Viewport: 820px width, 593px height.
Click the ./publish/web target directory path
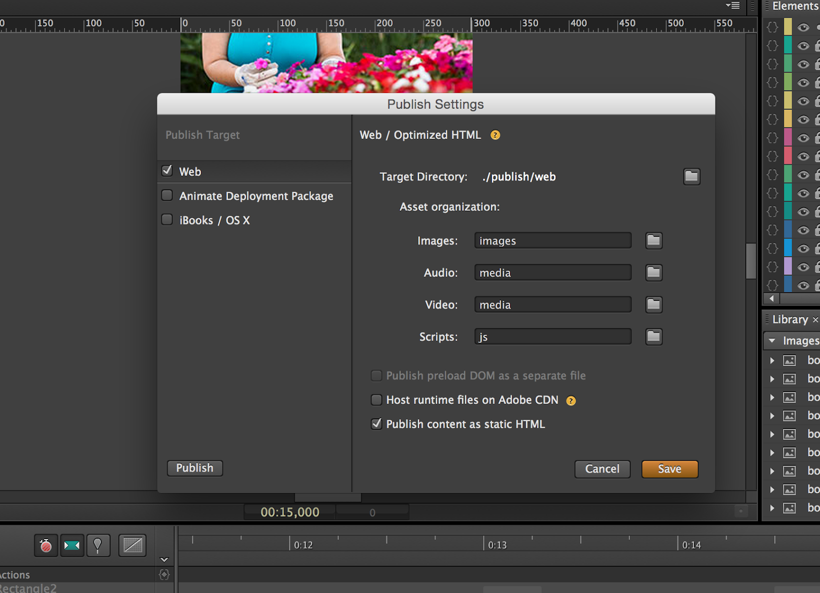tap(519, 177)
